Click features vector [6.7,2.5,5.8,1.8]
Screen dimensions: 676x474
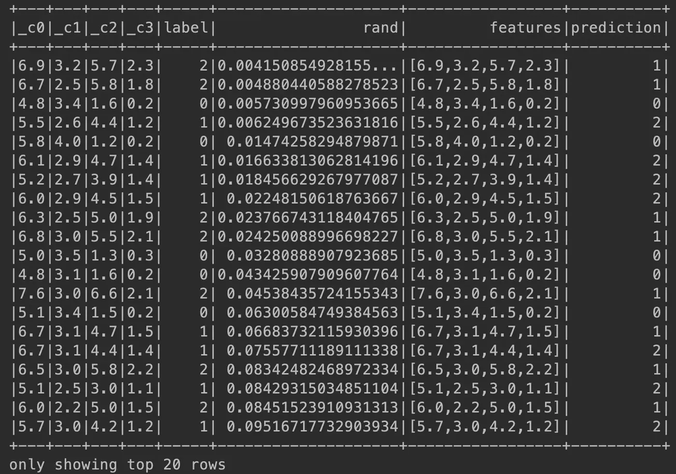[485, 85]
